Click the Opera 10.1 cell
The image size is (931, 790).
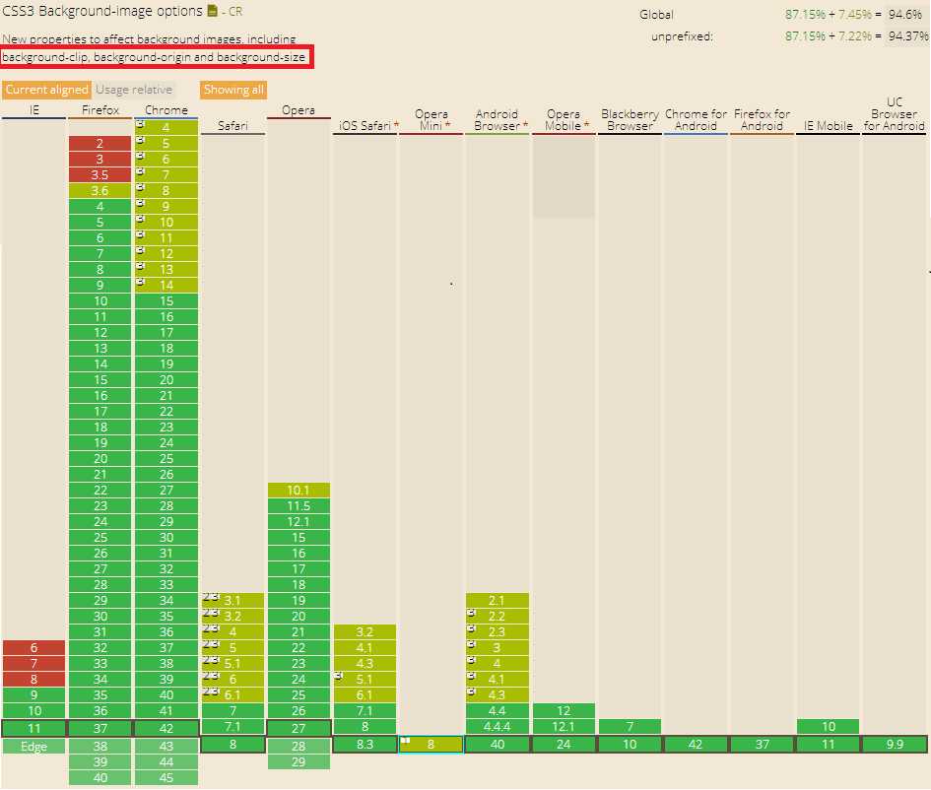tap(299, 491)
